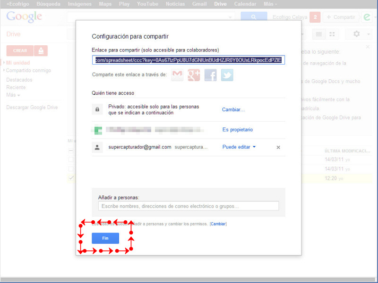Click the share link URL field
The width and height of the screenshot is (378, 283).
[x=189, y=60]
